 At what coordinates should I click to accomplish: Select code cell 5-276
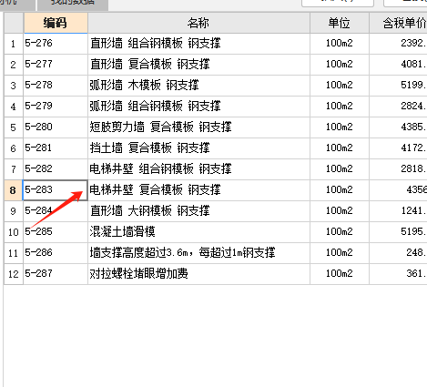pyautogui.click(x=56, y=44)
